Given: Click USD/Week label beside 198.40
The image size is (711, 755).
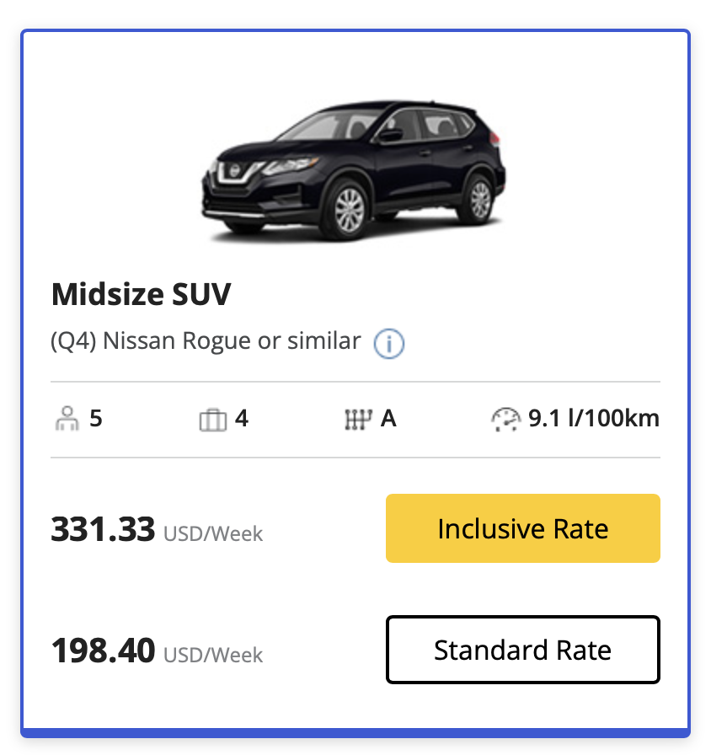Looking at the screenshot, I should (213, 656).
